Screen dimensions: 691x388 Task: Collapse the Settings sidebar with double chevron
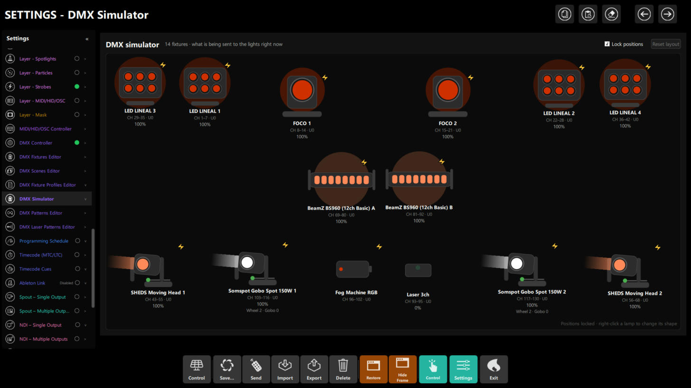87,39
